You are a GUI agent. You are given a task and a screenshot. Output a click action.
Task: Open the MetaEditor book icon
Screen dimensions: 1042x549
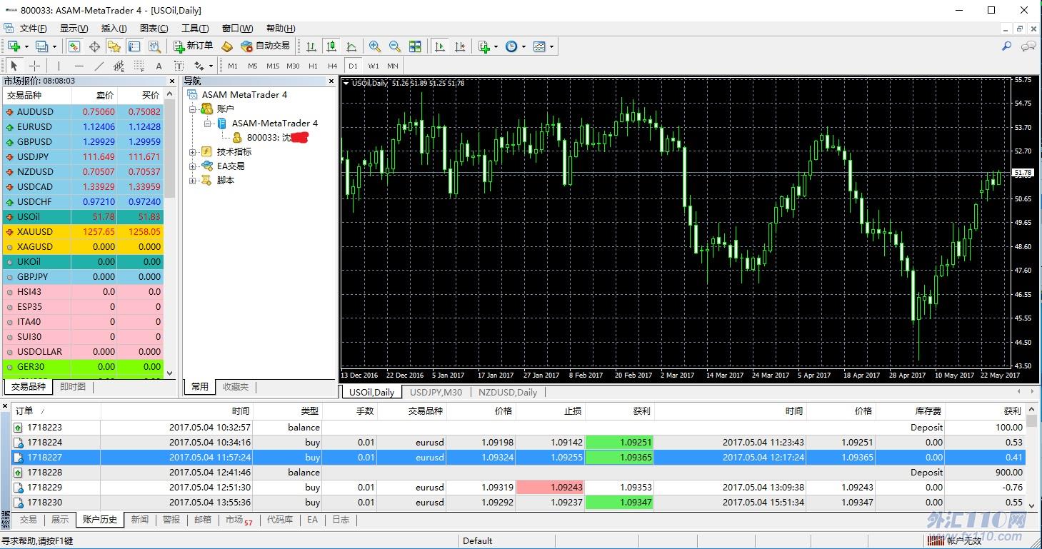[227, 46]
